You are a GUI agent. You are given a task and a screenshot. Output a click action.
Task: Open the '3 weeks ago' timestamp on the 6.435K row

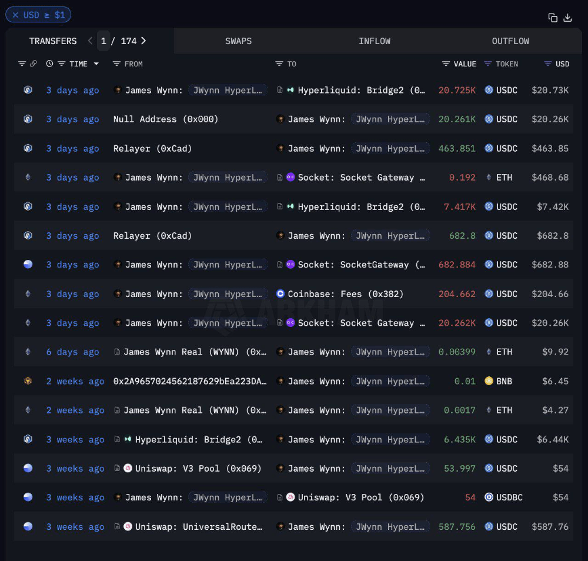[x=75, y=439]
